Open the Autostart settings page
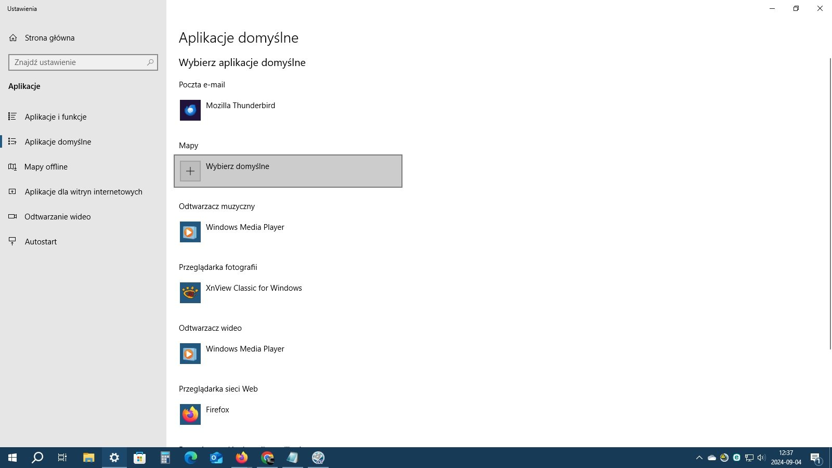Viewport: 832px width, 468px height. click(x=41, y=242)
